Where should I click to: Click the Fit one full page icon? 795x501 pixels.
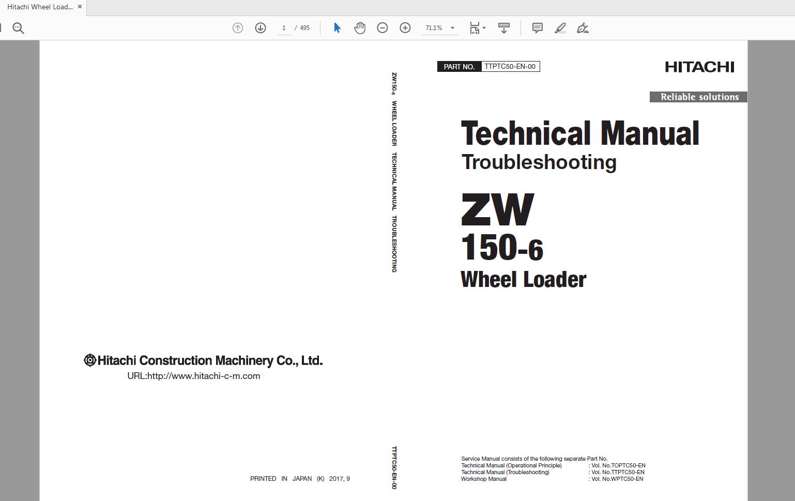click(x=474, y=28)
